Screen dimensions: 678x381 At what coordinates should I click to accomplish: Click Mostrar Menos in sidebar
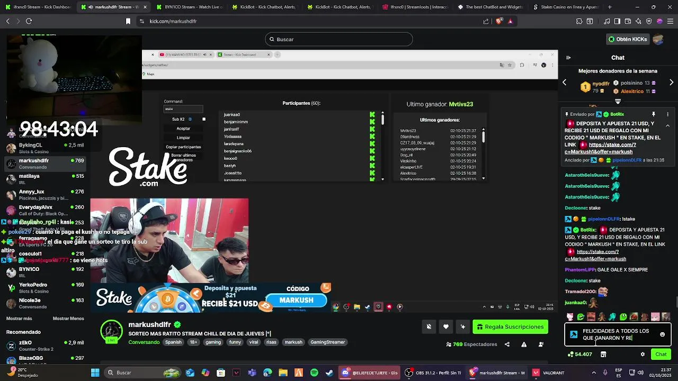(x=68, y=319)
